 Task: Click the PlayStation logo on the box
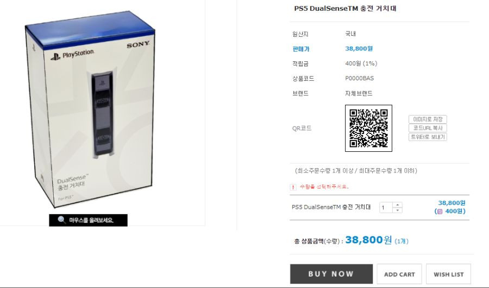[x=72, y=55]
